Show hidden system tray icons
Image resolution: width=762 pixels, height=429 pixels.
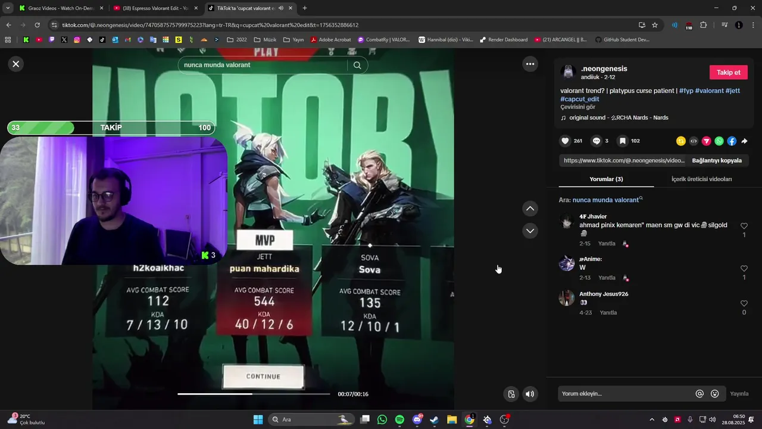pos(651,419)
